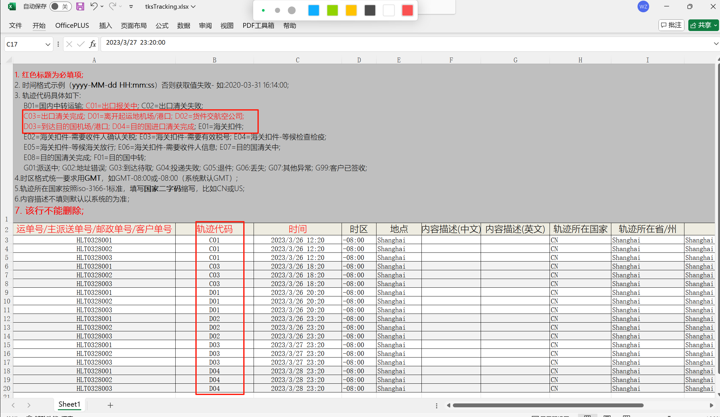Open the Name Box dropdown arrow
This screenshot has height=417, width=720.
pos(48,44)
